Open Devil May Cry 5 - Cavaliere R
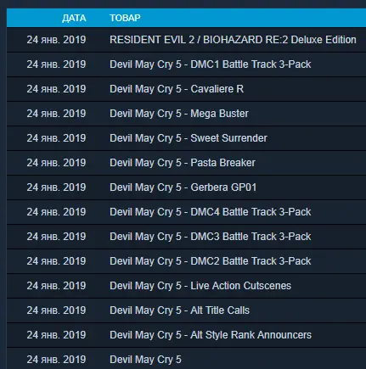The image size is (366, 369). point(177,89)
